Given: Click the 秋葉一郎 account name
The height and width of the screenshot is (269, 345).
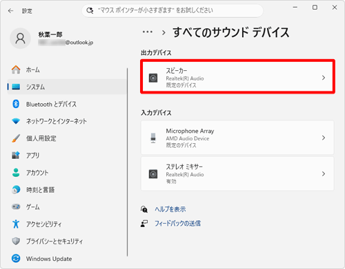Looking at the screenshot, I should tap(50, 34).
